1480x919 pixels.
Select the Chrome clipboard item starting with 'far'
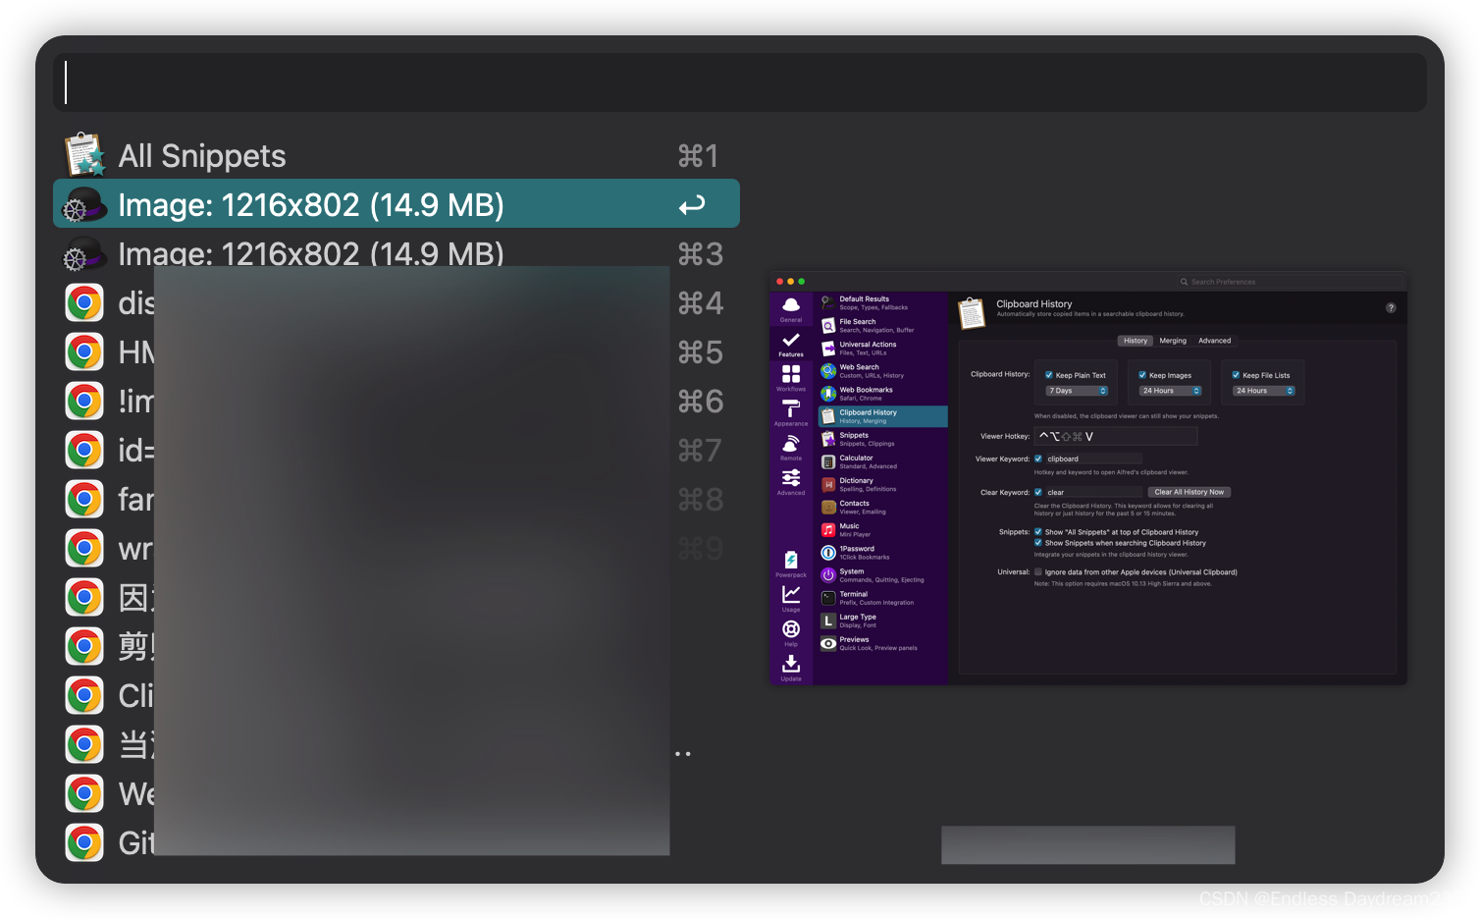396,499
